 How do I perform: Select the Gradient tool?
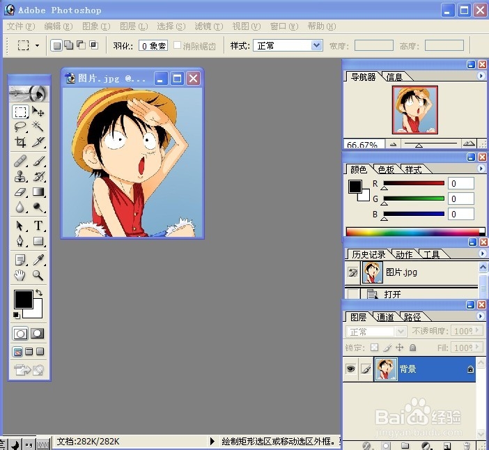38,192
